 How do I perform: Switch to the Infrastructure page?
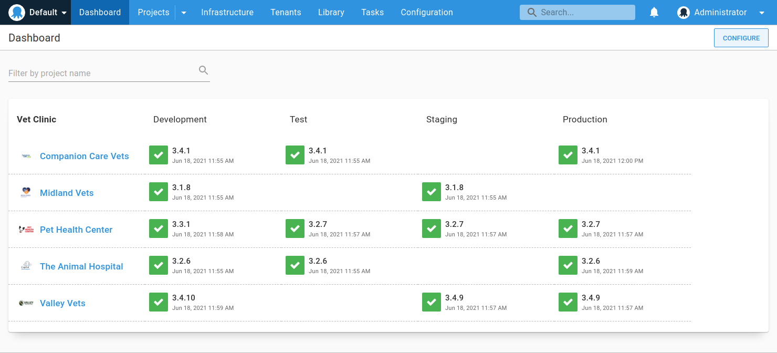tap(227, 12)
